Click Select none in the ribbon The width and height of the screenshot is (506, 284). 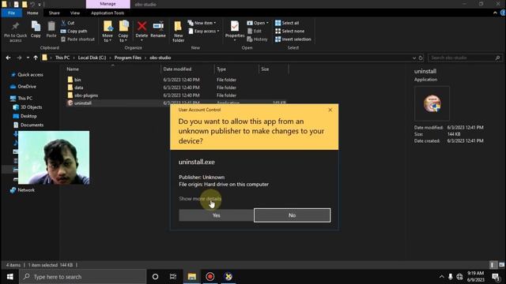(x=290, y=32)
